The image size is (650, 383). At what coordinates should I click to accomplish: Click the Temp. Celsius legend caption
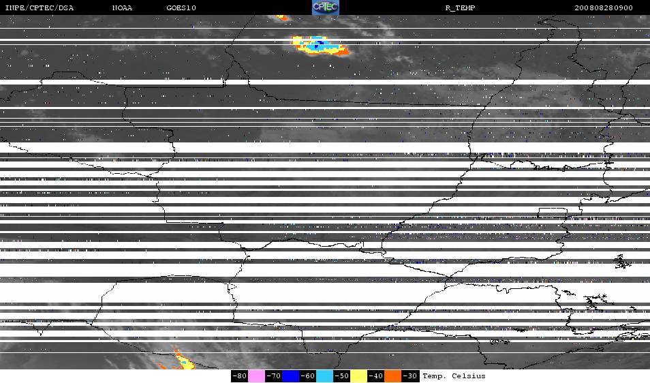(x=454, y=376)
